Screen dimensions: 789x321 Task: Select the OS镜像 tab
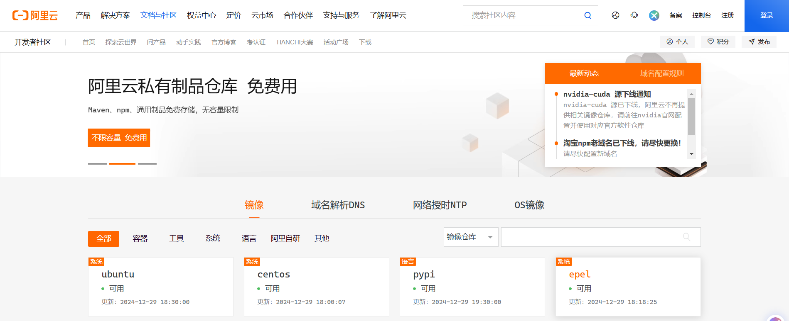pos(529,205)
